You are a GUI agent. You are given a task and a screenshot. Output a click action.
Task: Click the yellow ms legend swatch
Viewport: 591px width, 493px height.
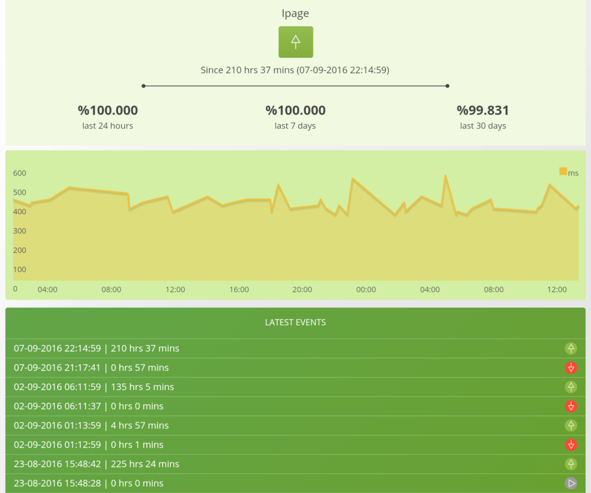click(x=563, y=172)
